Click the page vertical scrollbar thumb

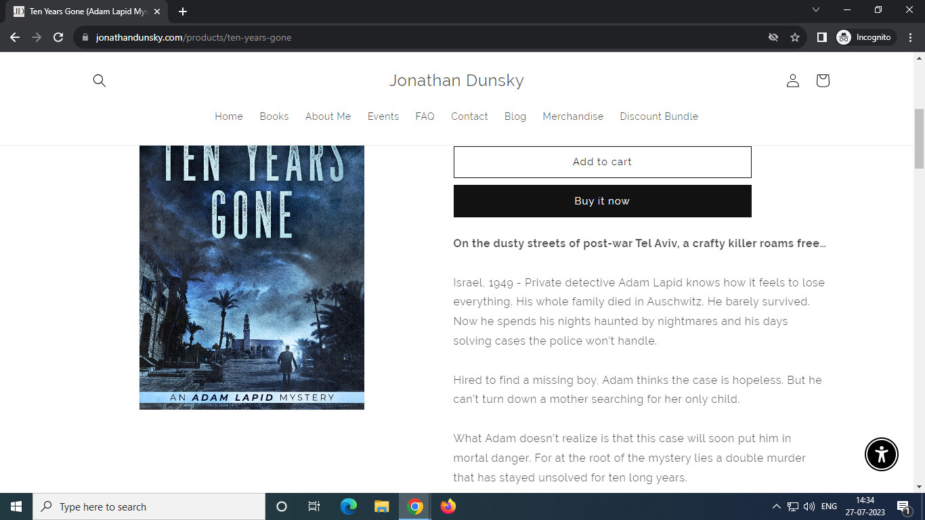(x=919, y=138)
